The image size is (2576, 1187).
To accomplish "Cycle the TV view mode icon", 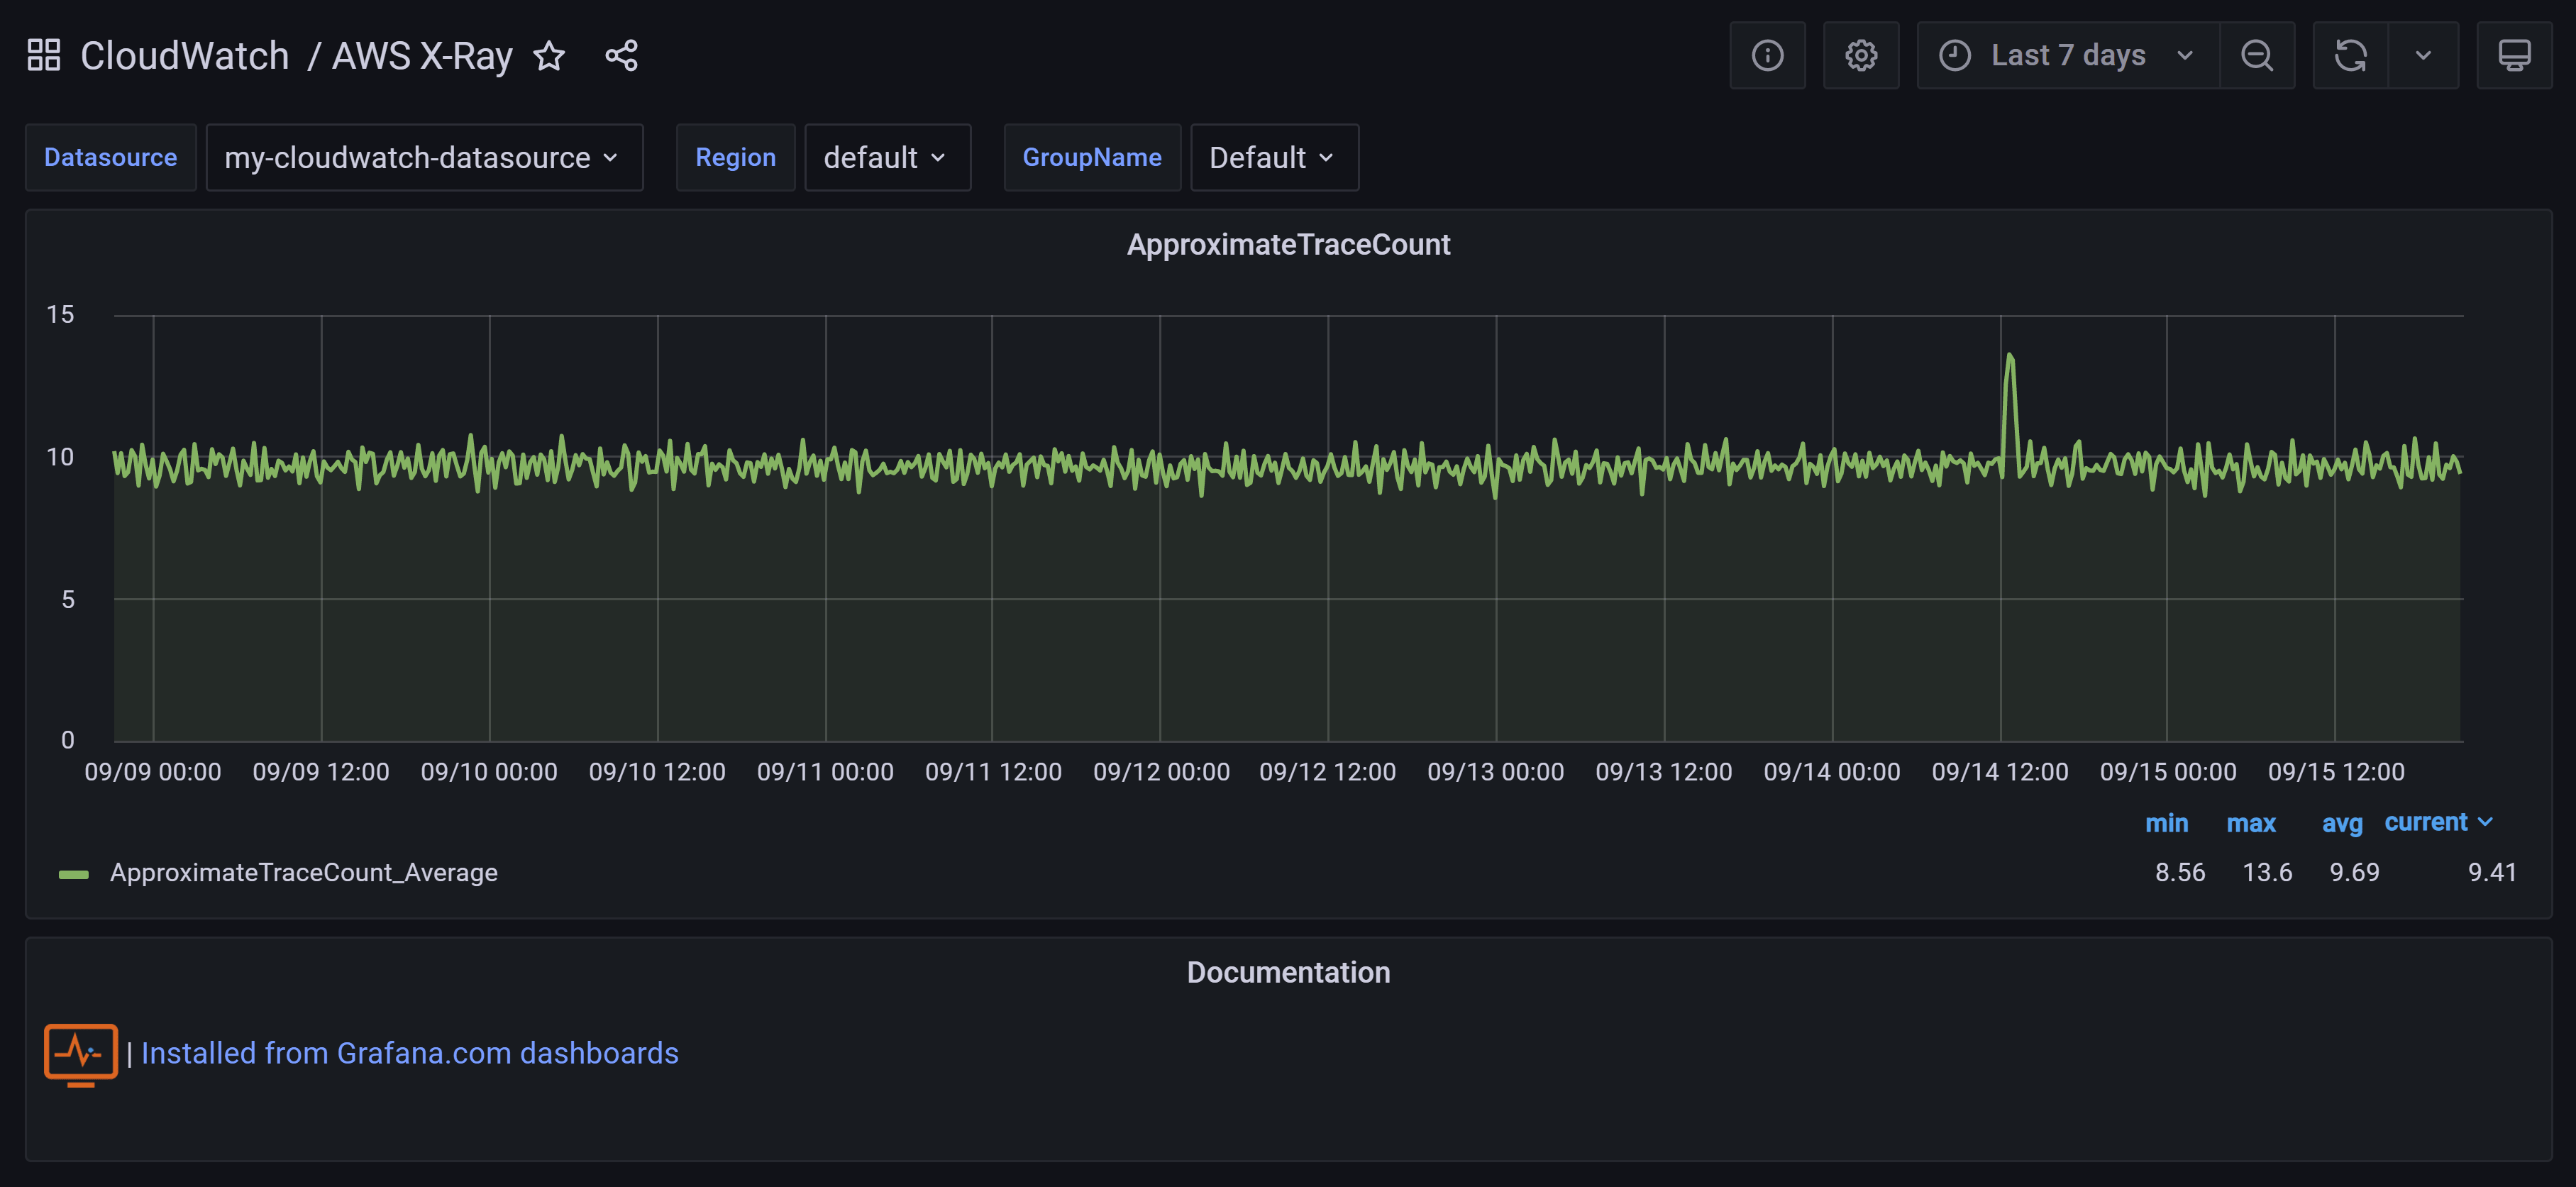I will click(2514, 55).
